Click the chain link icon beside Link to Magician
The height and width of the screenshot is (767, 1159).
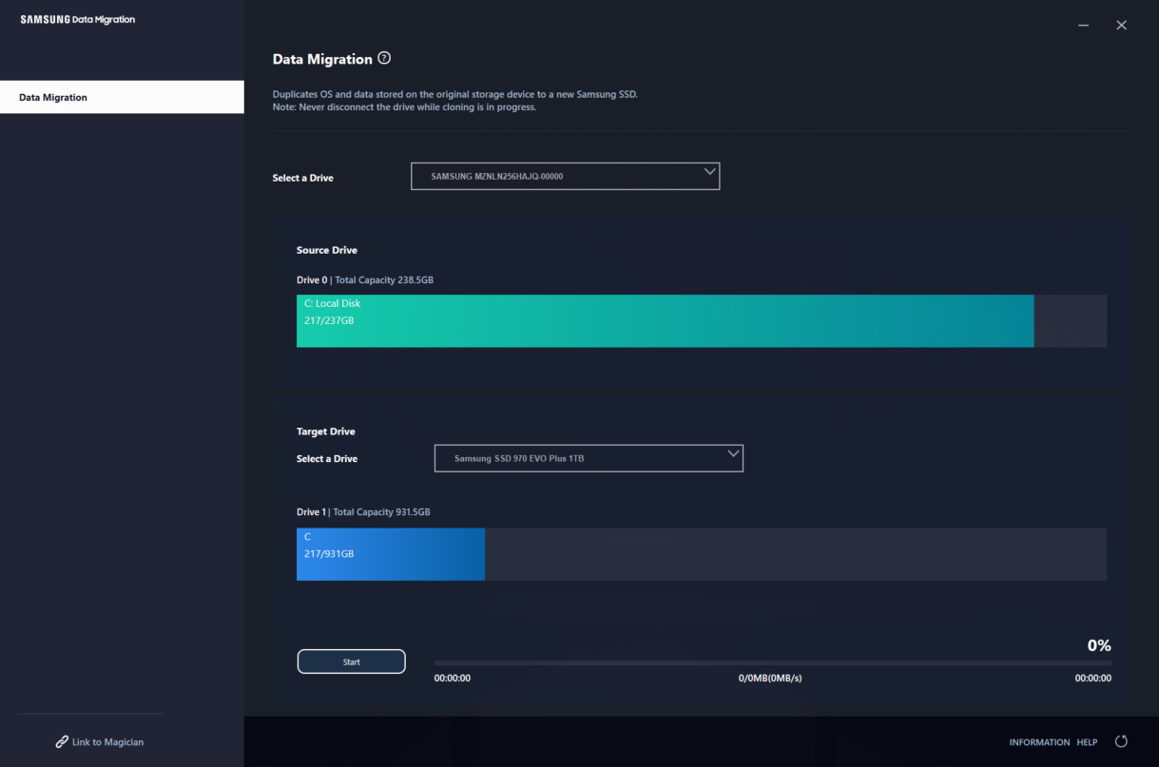[x=62, y=741]
